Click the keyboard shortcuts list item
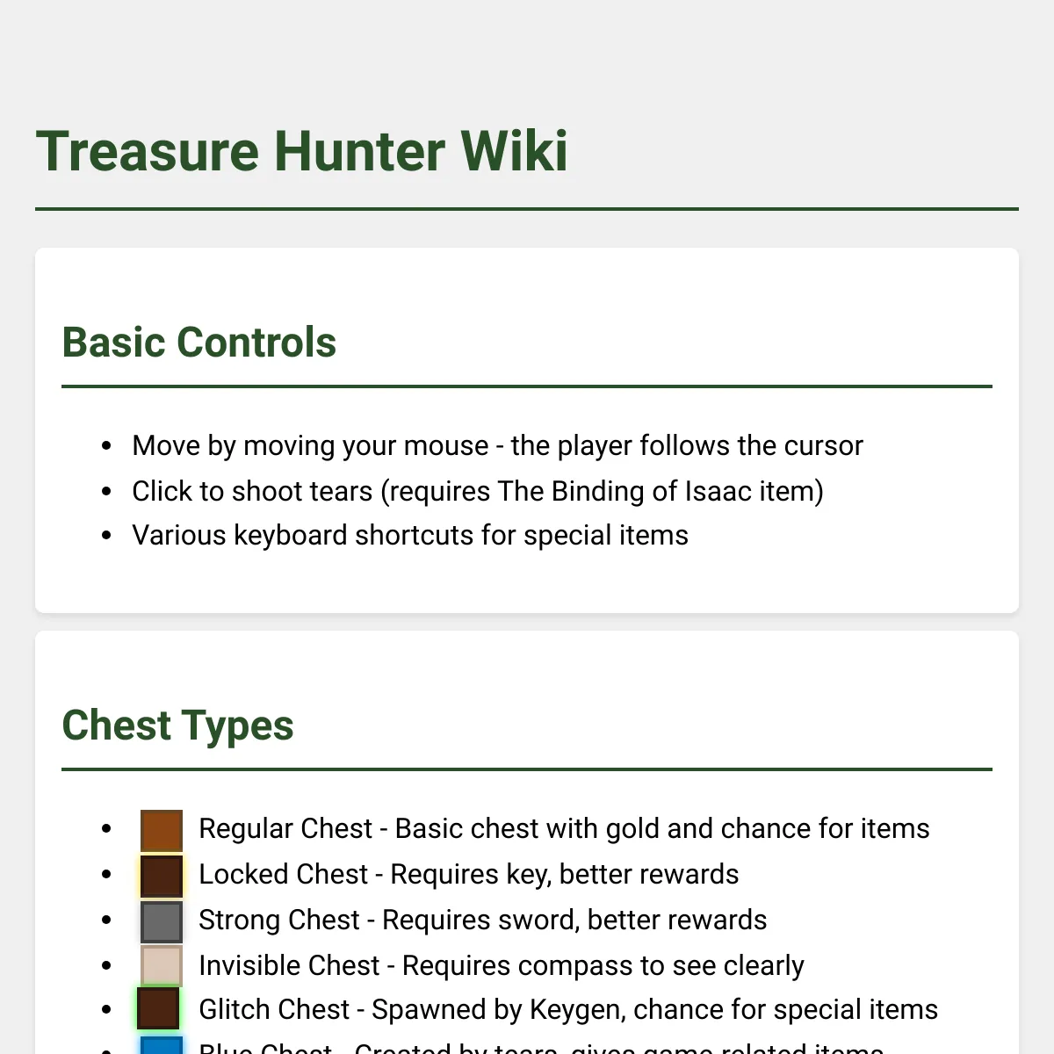The height and width of the screenshot is (1054, 1054). click(x=410, y=535)
